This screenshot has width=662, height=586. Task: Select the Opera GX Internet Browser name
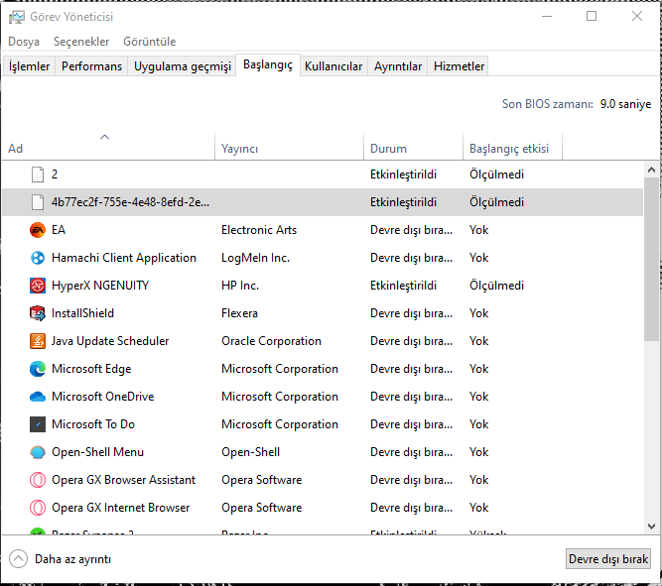[121, 508]
